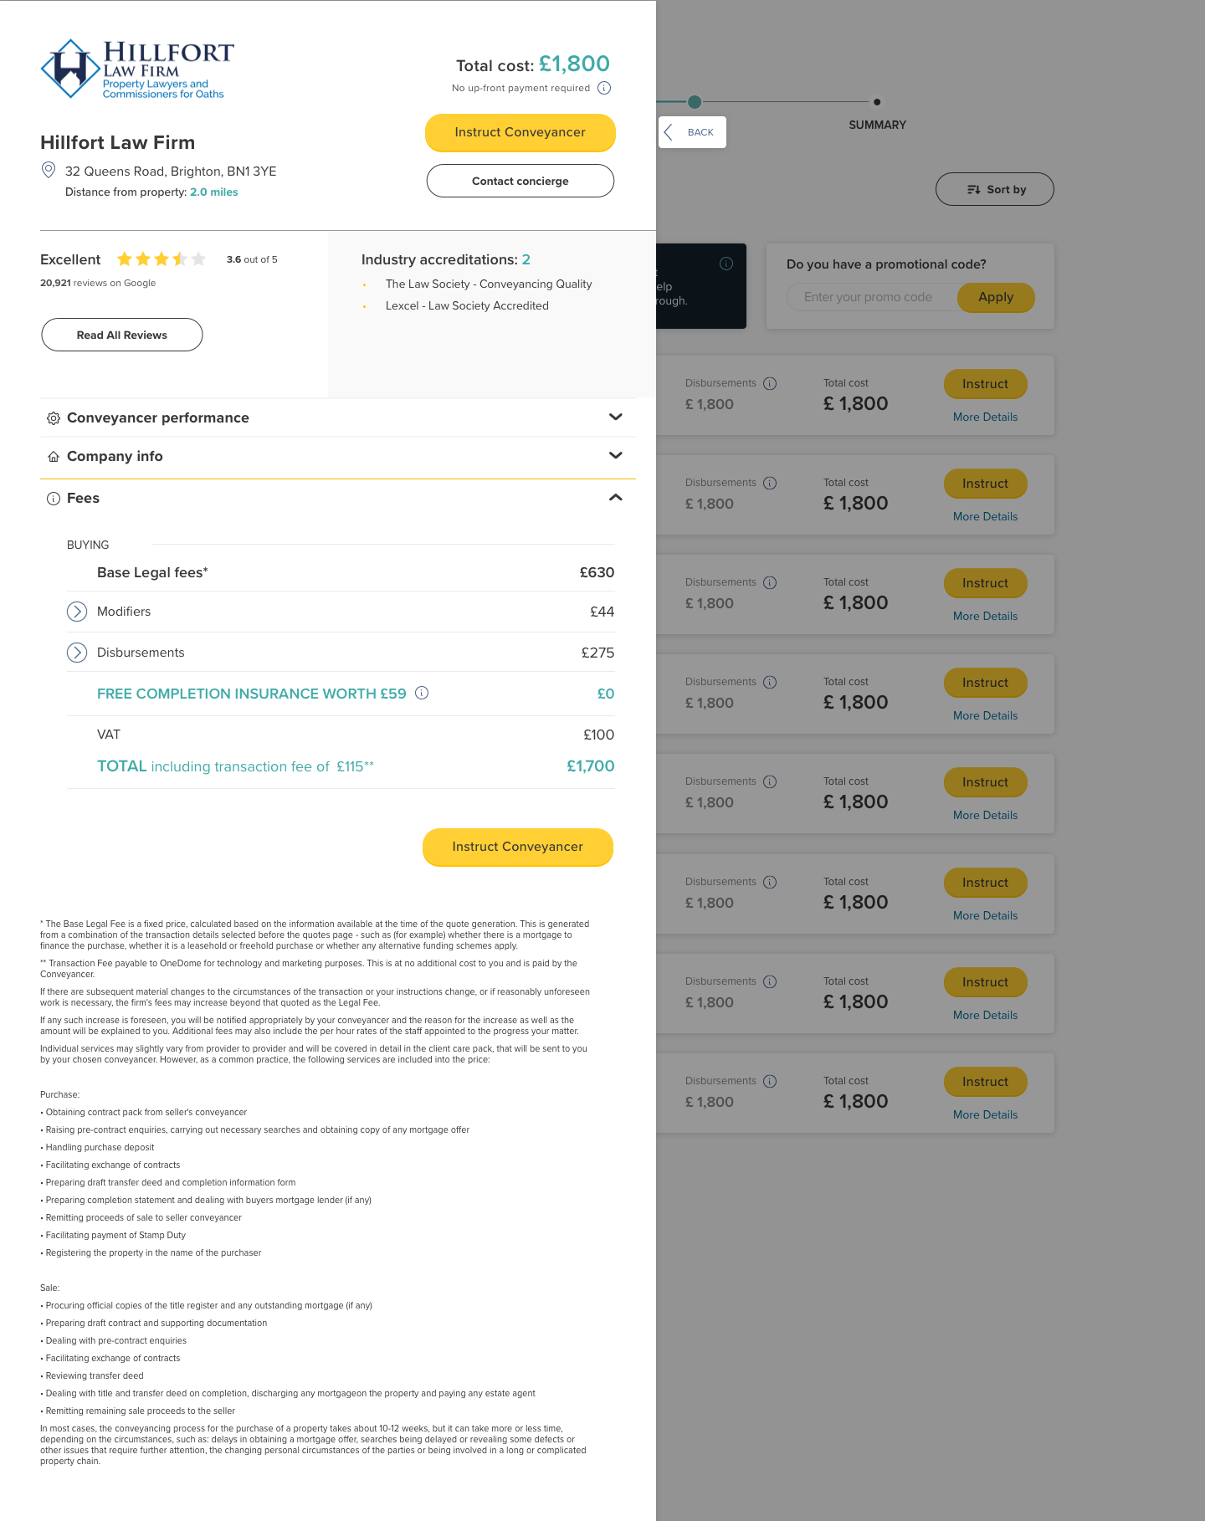The width and height of the screenshot is (1205, 1521).
Task: Click top Instruct Conveyancer button
Action: pyautogui.click(x=520, y=132)
